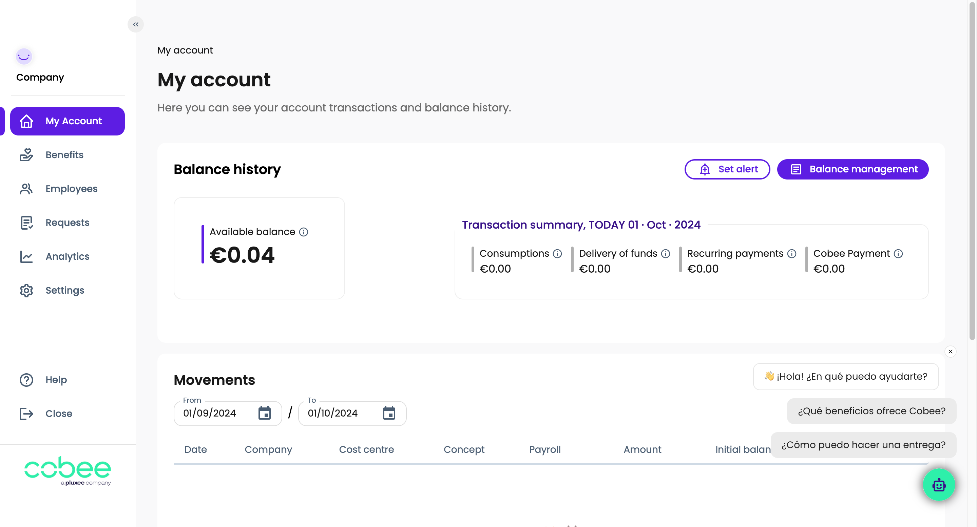Click the Delivery of funds info icon

point(666,254)
